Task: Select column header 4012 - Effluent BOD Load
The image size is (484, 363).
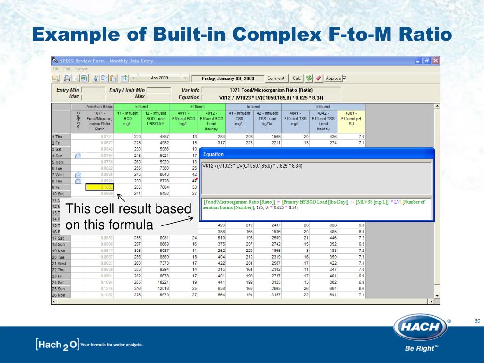Action: (x=211, y=121)
